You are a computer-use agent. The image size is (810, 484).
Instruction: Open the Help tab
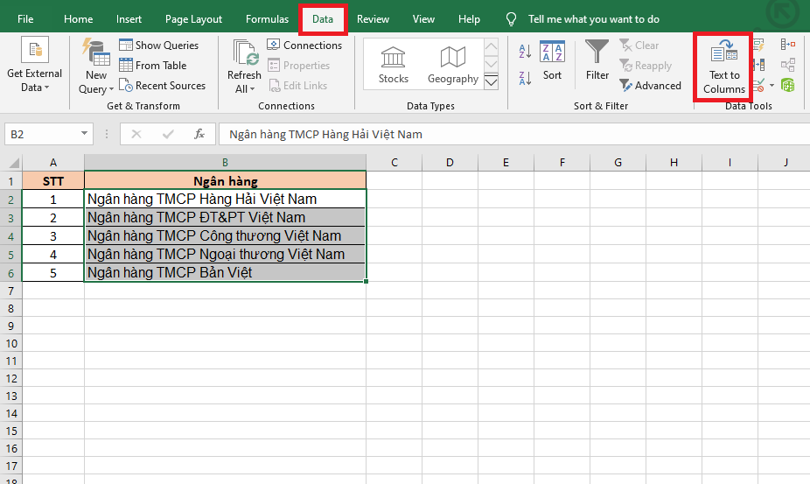(x=469, y=19)
